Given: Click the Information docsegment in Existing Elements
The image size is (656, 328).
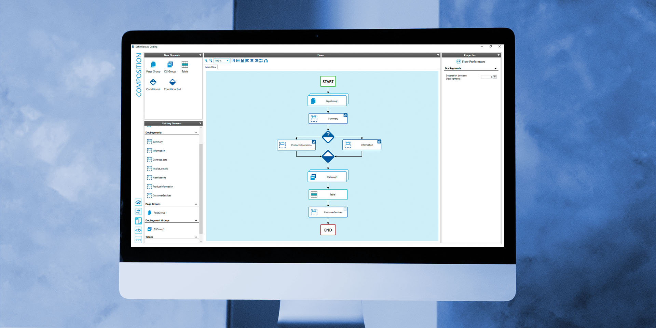Looking at the screenshot, I should coord(156,150).
